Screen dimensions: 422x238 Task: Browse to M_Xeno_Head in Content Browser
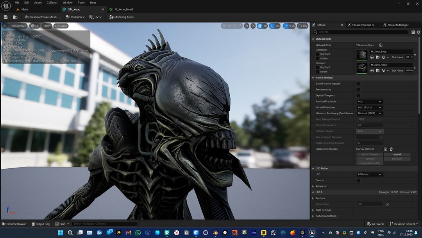[x=377, y=70]
